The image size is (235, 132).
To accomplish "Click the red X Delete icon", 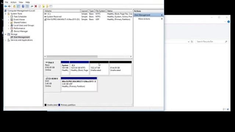I will (x=36, y=6).
